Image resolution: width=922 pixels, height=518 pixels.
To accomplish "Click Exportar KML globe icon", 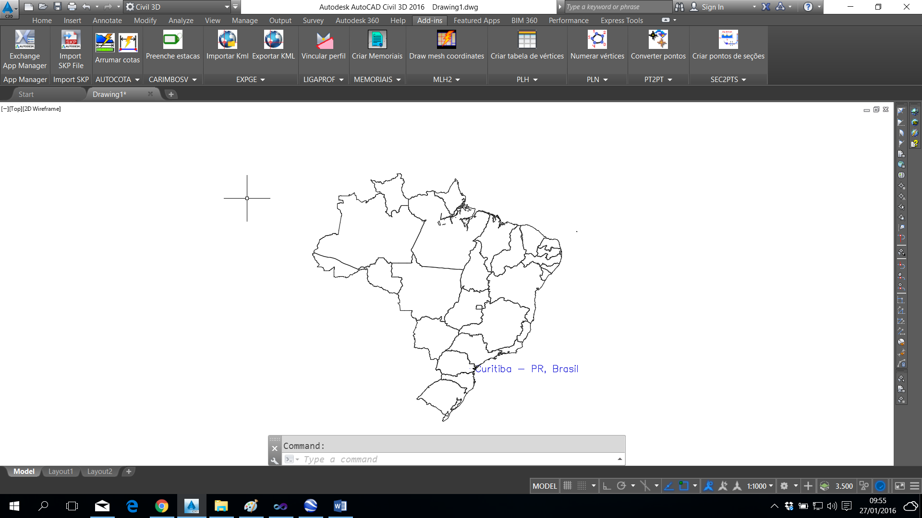I will point(273,40).
